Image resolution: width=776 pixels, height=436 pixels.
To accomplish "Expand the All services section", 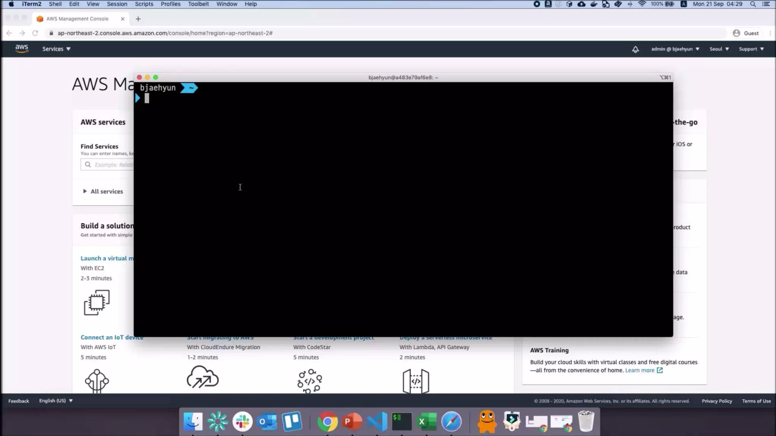I will tap(103, 192).
